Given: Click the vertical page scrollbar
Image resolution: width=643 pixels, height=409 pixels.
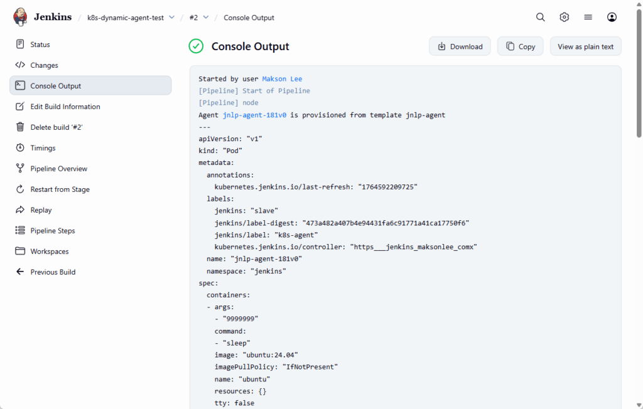Looking at the screenshot, I should click(639, 75).
